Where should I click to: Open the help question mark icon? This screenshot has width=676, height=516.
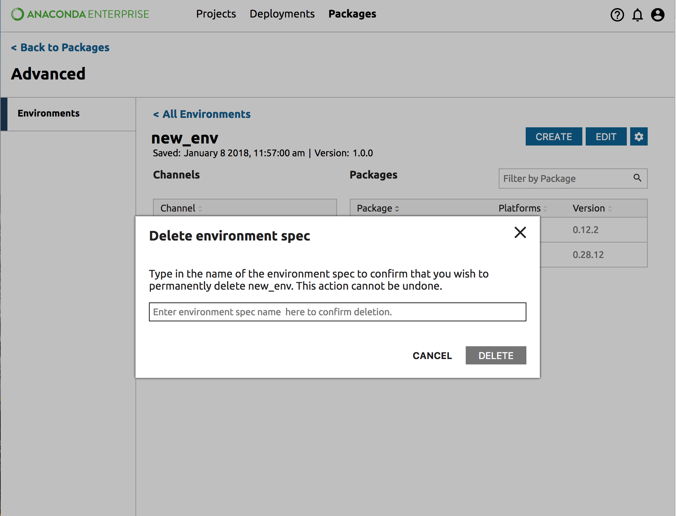pos(617,15)
